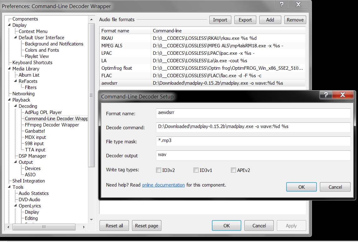Check the APEv2 tag option
Viewport: 358px width, 242px height.
(233, 170)
